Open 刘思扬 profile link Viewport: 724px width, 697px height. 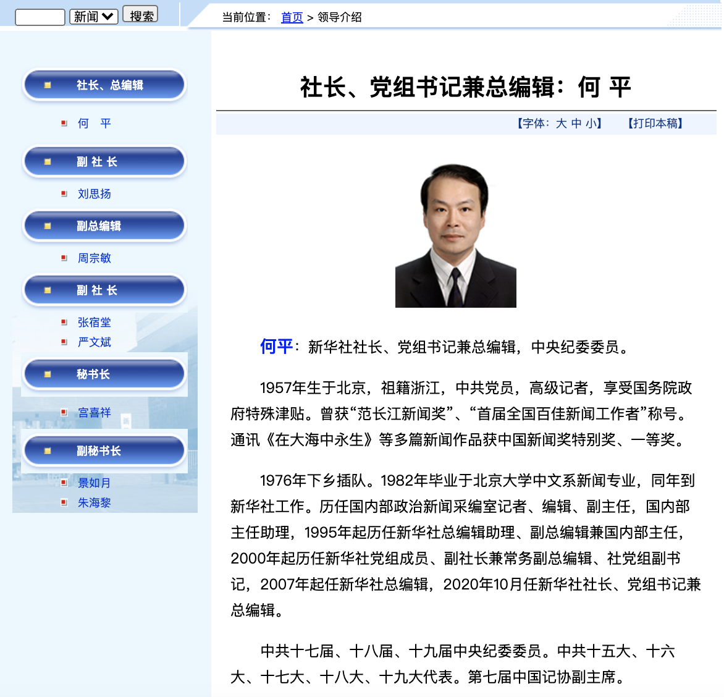94,193
